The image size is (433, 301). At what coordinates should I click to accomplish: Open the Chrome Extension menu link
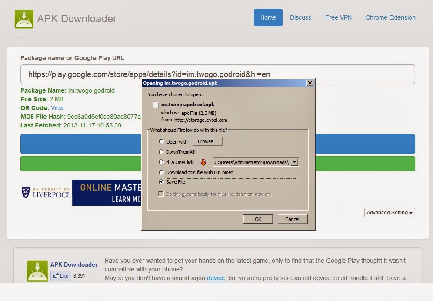pos(390,17)
